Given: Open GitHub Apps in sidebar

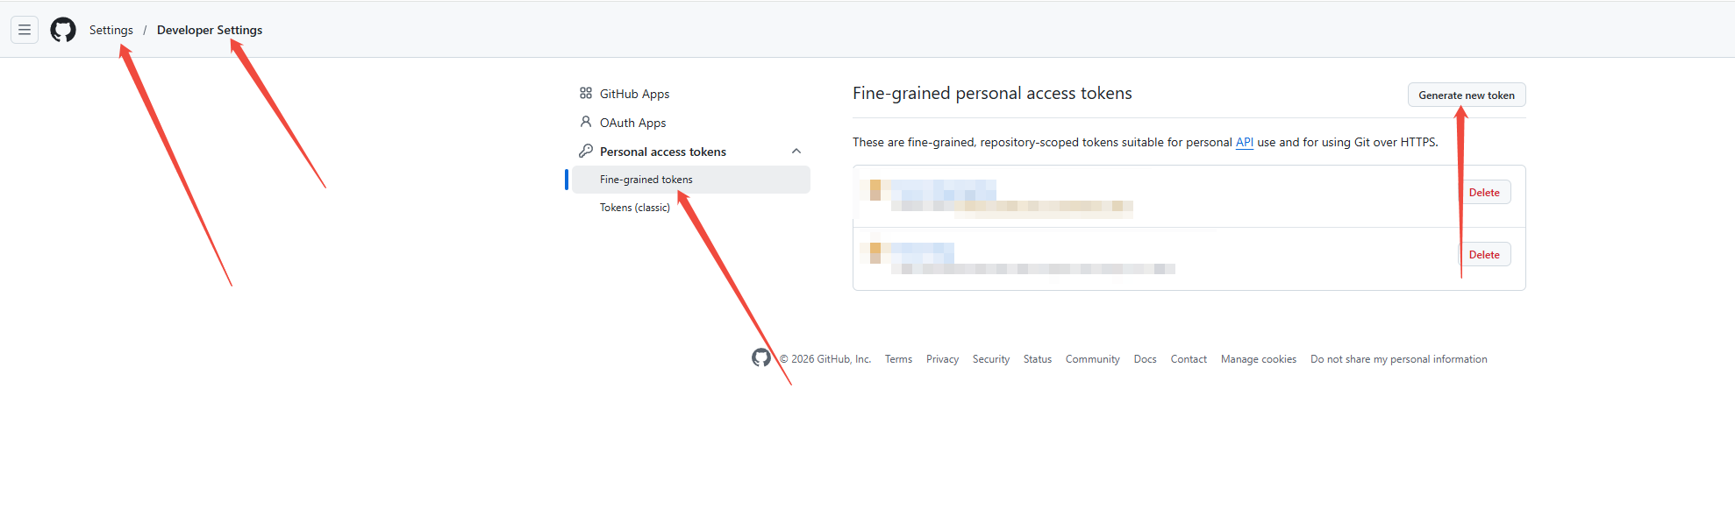Looking at the screenshot, I should point(634,94).
